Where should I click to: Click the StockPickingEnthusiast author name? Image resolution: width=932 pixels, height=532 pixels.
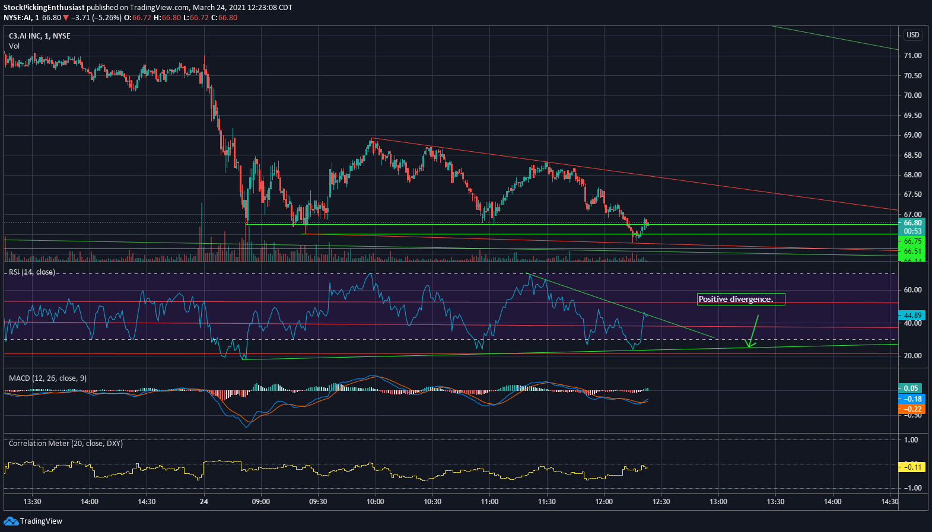pos(44,8)
